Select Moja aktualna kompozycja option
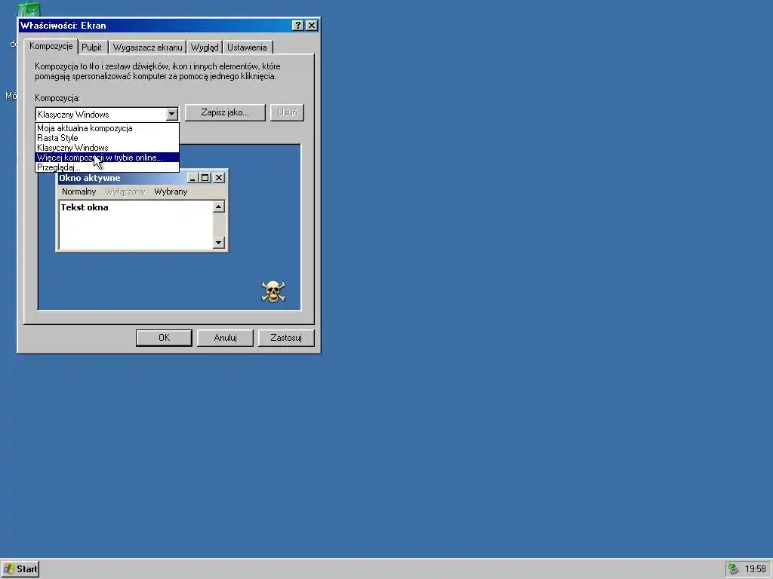773x579 pixels. (x=107, y=128)
